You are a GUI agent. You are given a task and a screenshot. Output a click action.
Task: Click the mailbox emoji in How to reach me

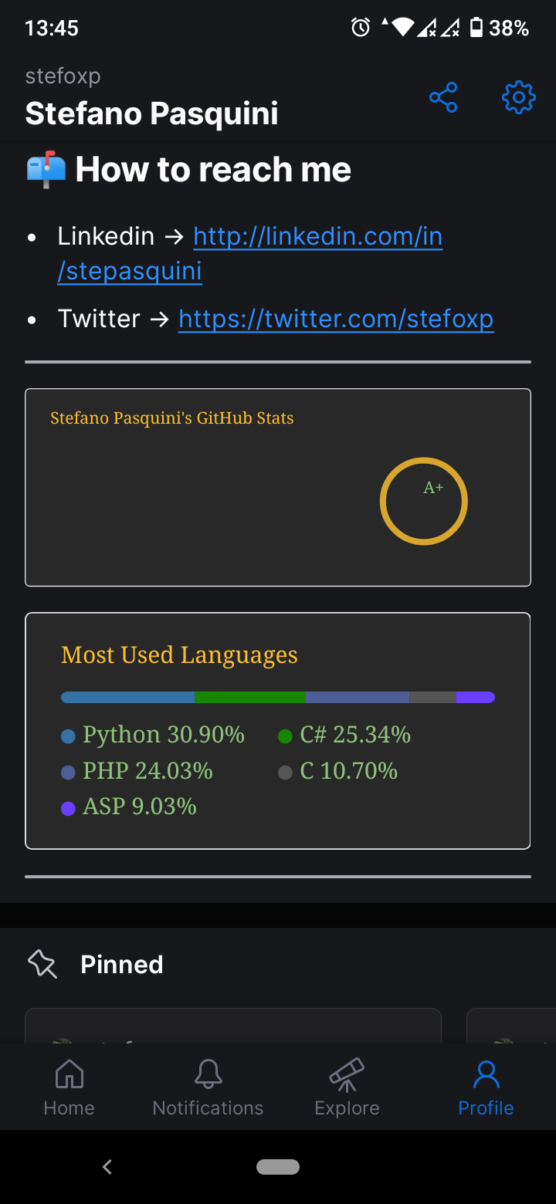[x=45, y=168]
